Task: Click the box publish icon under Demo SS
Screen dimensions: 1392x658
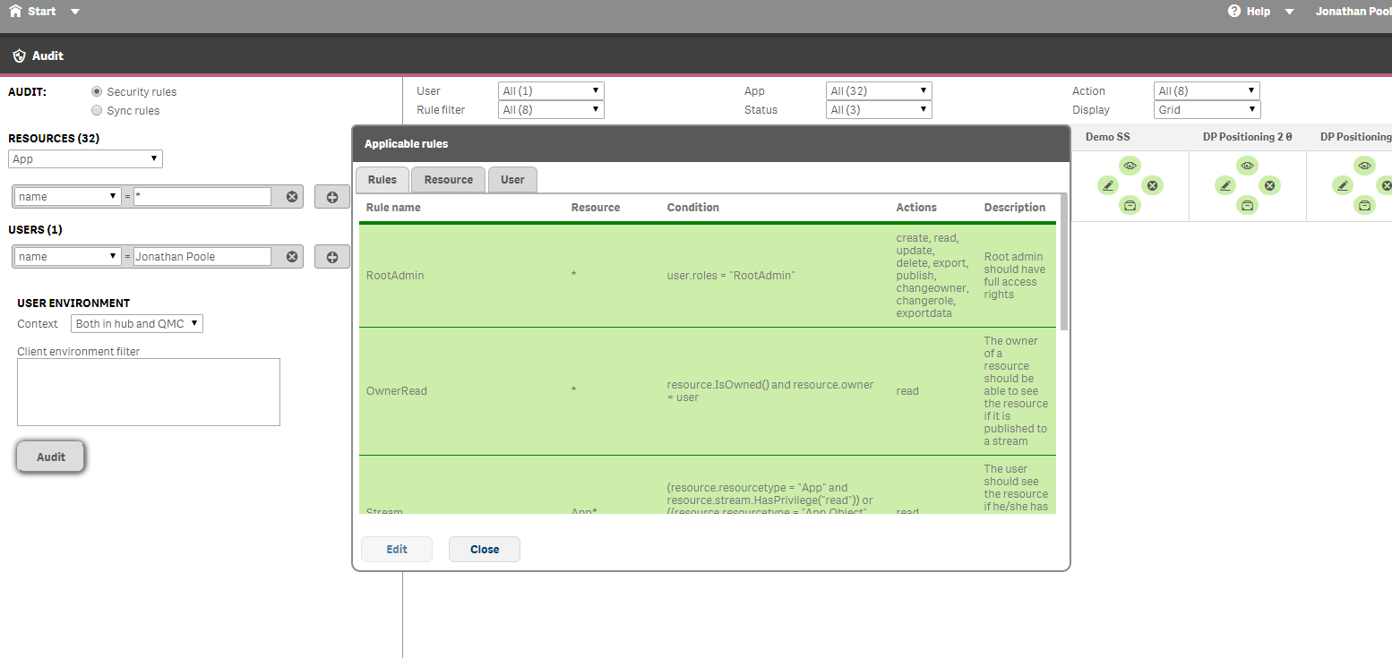Action: (x=1130, y=205)
